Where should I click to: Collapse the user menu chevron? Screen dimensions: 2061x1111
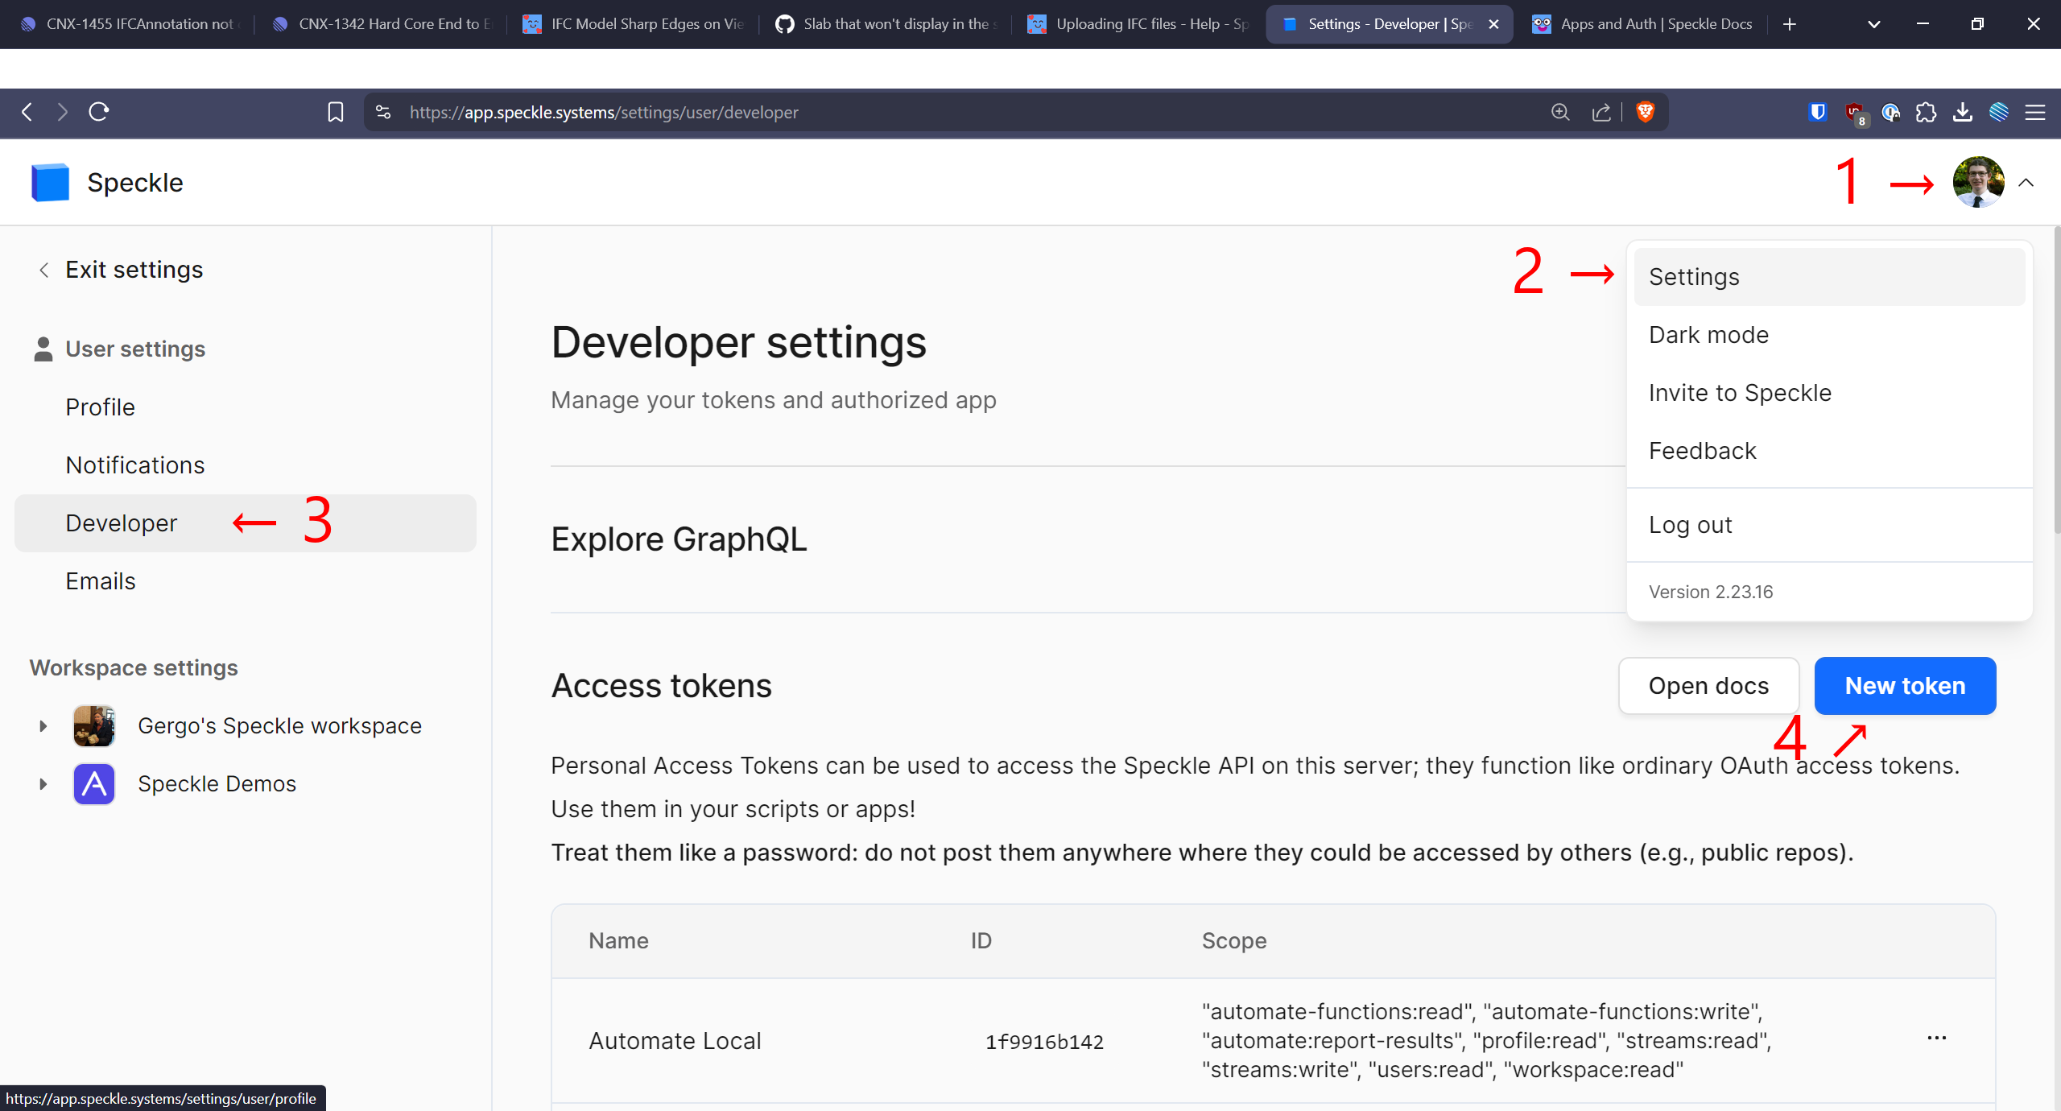(x=2026, y=183)
